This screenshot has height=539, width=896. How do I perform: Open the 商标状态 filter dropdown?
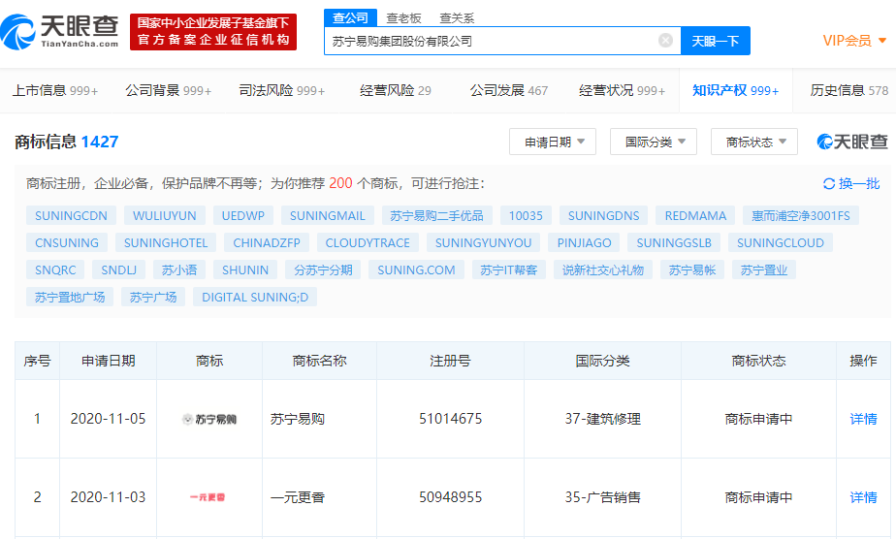click(x=753, y=142)
